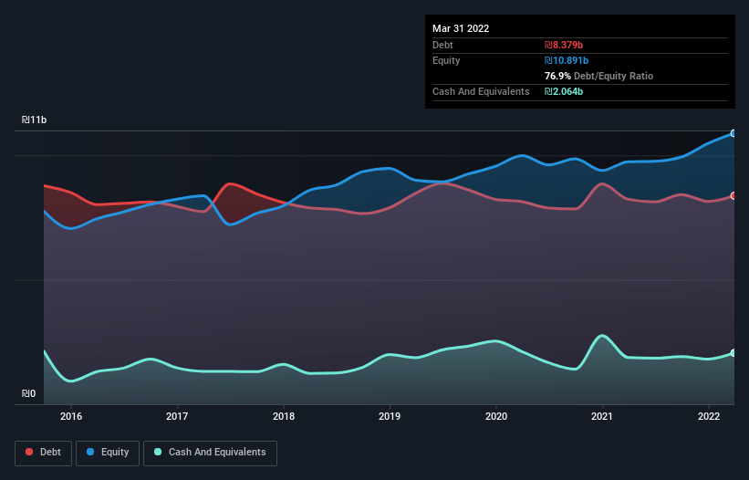
Task: Select the teal Cash endpoint marker
Action: (x=733, y=353)
